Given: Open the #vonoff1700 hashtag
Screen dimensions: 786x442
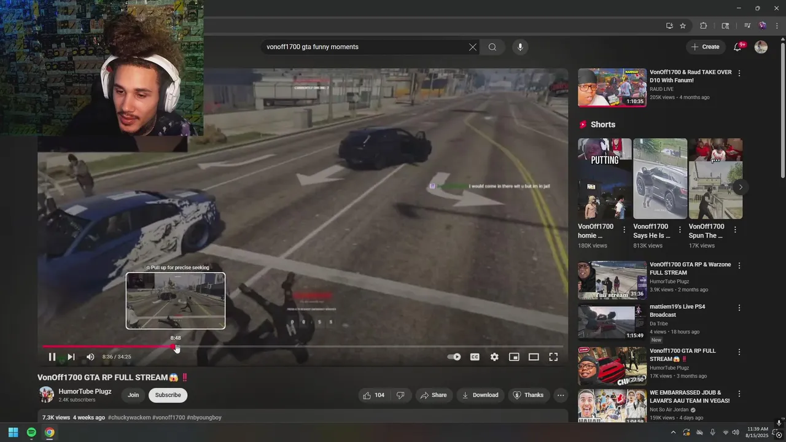Looking at the screenshot, I should [x=169, y=417].
